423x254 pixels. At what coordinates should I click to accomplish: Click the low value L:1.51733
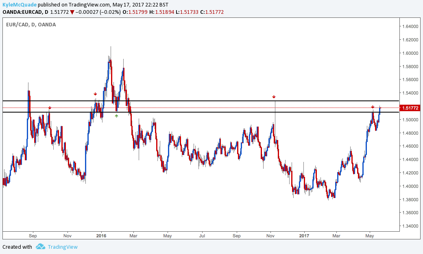pos(187,12)
